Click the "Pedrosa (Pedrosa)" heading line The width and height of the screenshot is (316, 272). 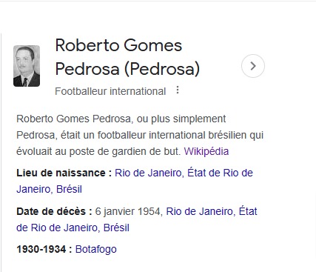click(x=127, y=69)
